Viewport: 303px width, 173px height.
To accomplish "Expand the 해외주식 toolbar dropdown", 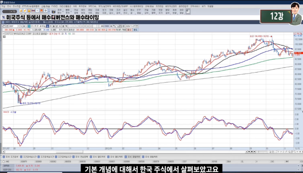I will (67, 12).
